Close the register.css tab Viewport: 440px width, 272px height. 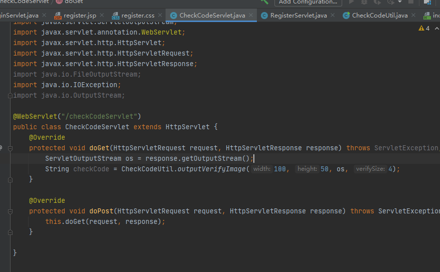click(160, 15)
